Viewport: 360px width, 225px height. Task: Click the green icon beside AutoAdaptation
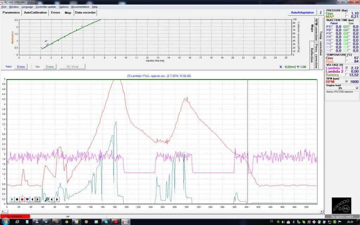pos(320,12)
